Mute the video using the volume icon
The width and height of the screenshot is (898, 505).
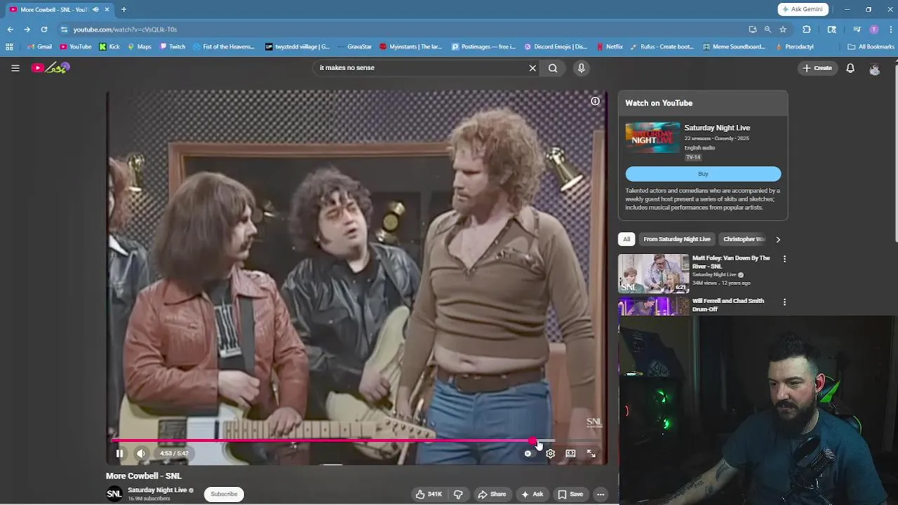(x=141, y=454)
